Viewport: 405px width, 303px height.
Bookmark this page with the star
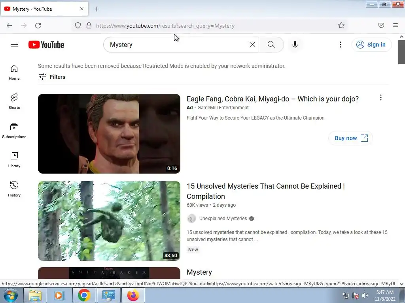[341, 25]
